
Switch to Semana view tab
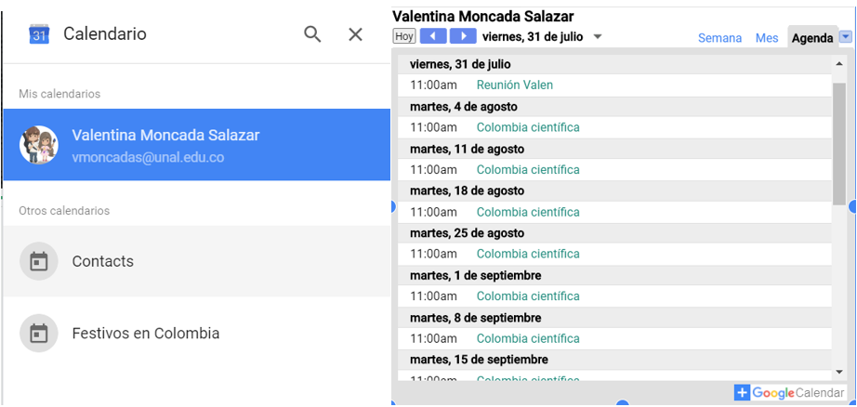[x=719, y=38]
